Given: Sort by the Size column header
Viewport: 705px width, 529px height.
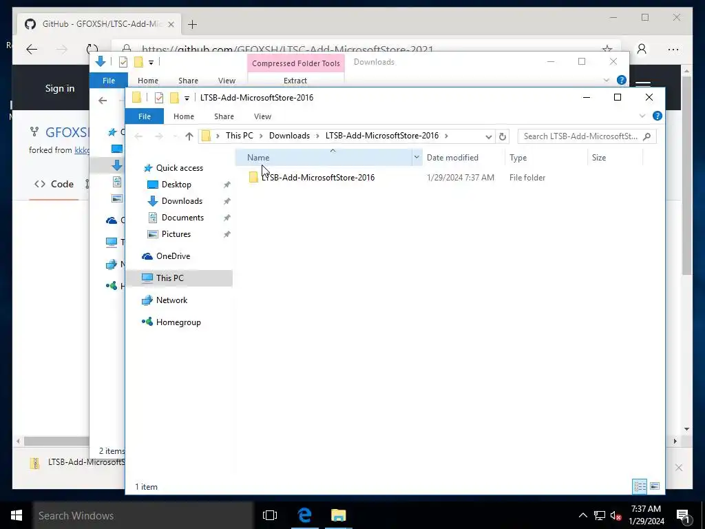Looking at the screenshot, I should (598, 158).
